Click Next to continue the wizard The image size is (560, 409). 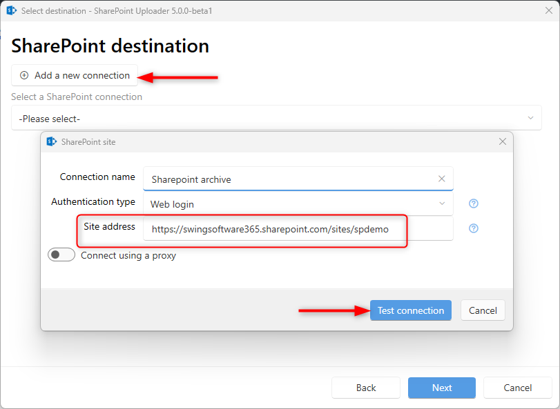442,388
